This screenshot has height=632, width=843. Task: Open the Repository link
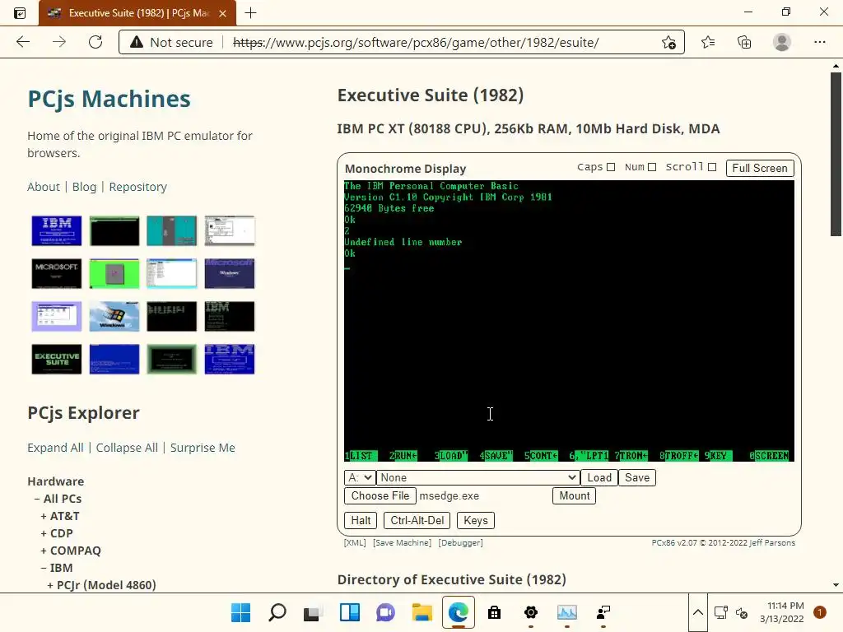click(x=138, y=187)
